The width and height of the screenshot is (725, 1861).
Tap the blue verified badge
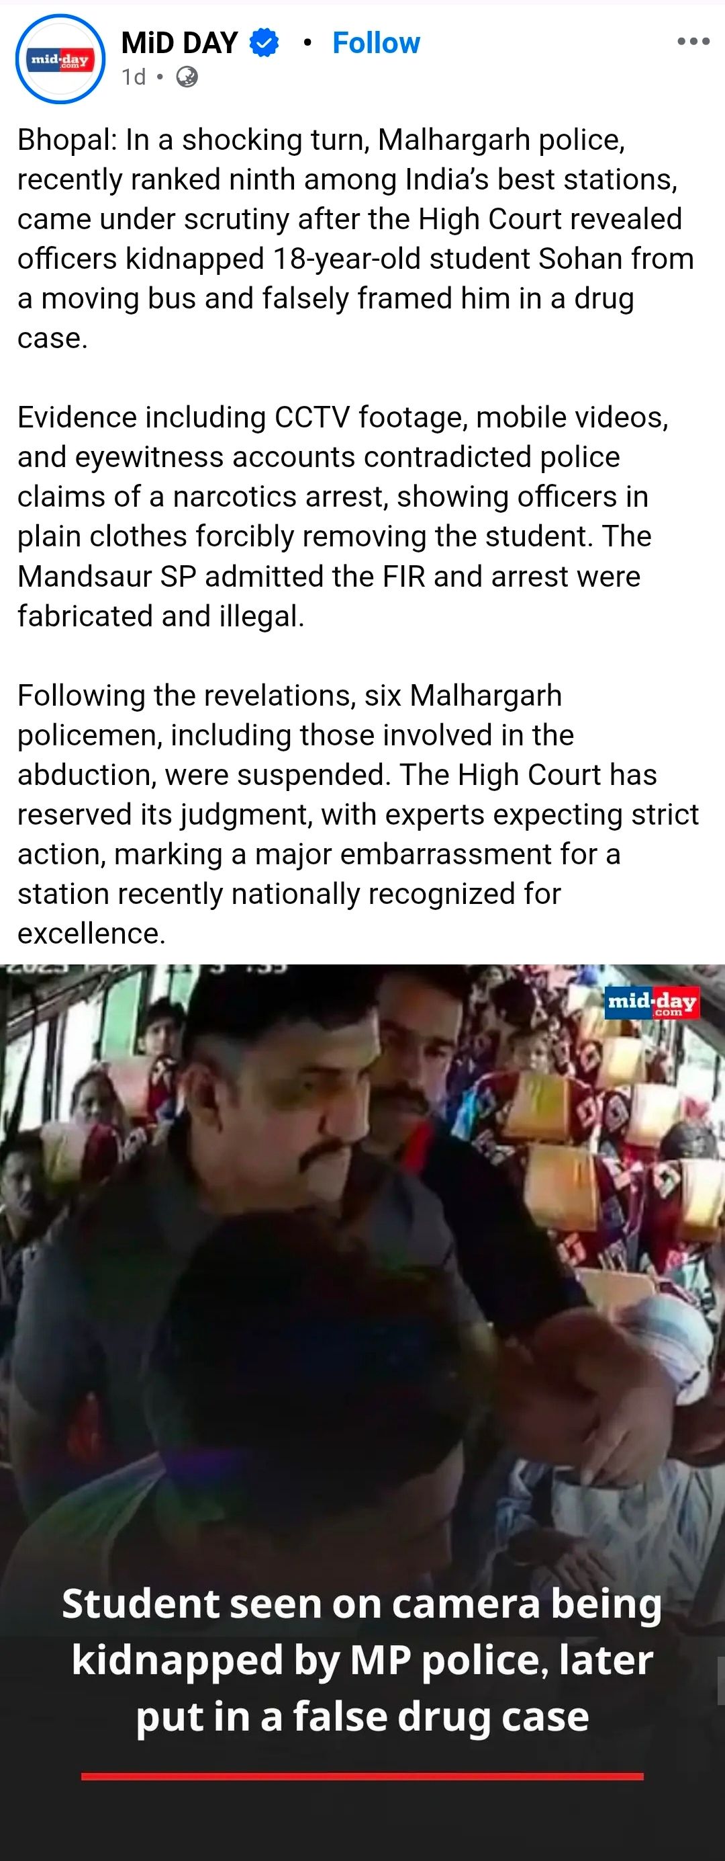point(264,42)
